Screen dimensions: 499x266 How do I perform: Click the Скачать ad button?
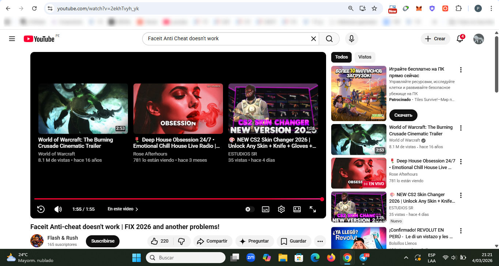(x=403, y=115)
